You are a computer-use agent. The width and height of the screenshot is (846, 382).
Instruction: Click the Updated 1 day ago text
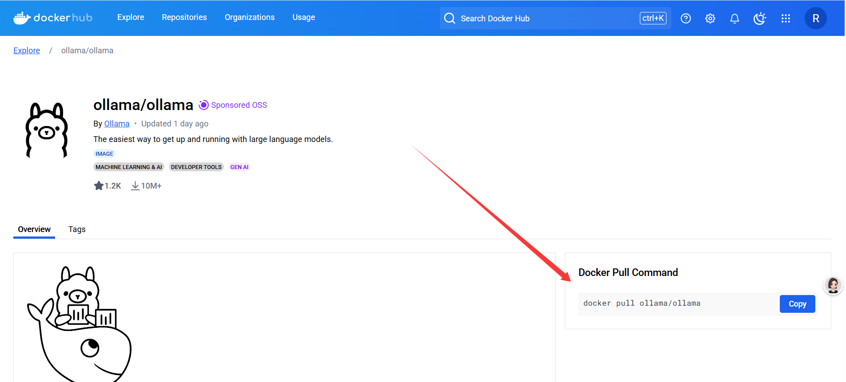pos(175,124)
